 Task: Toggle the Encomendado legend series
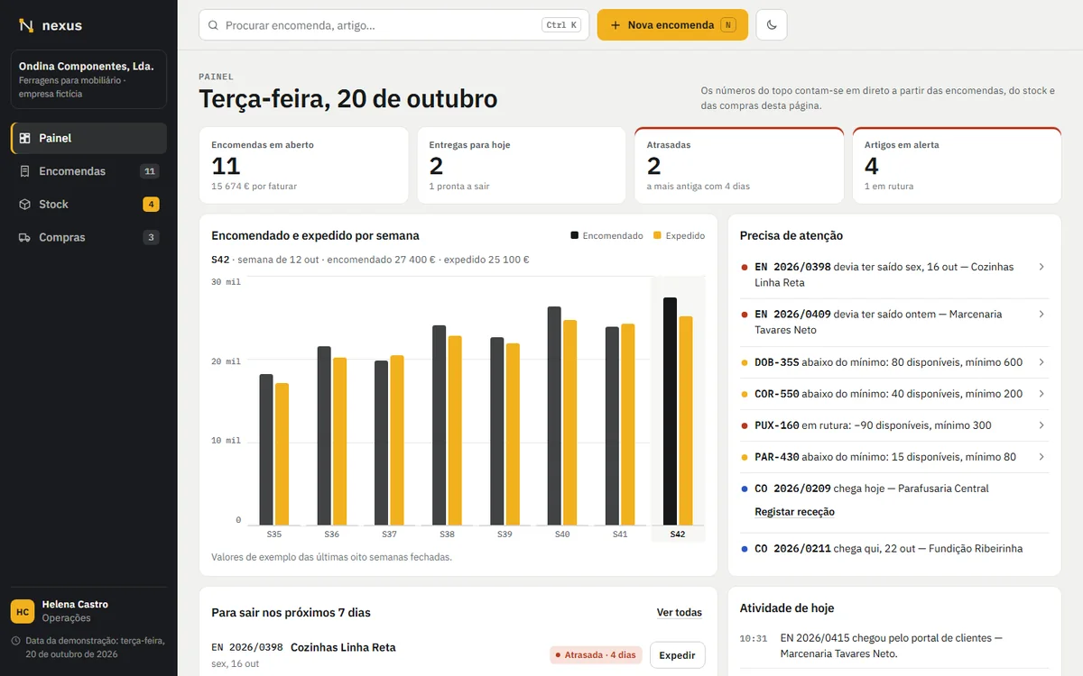click(606, 236)
